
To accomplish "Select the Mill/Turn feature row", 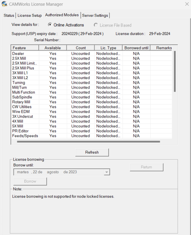I will 92,87.
